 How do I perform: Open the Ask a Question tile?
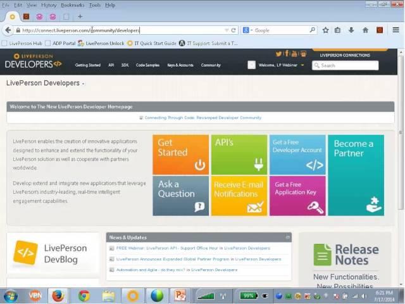180,196
